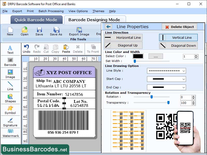Open the Export Image tool
The width and height of the screenshot is (207, 155).
[x=79, y=32]
